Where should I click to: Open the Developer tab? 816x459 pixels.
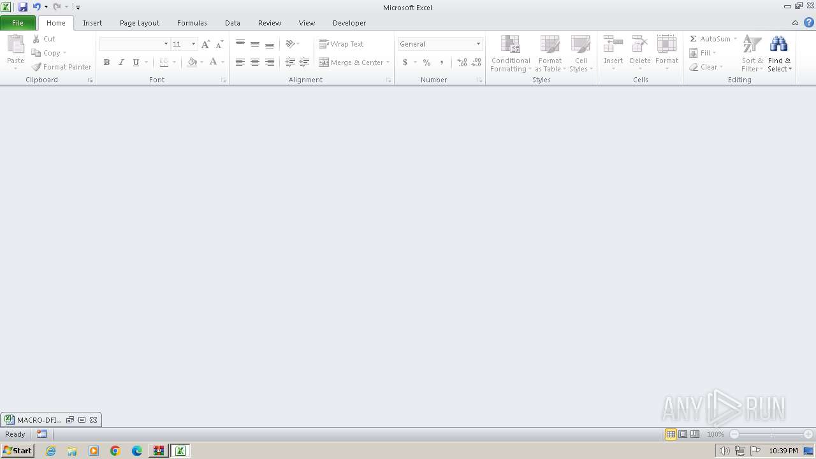[349, 23]
